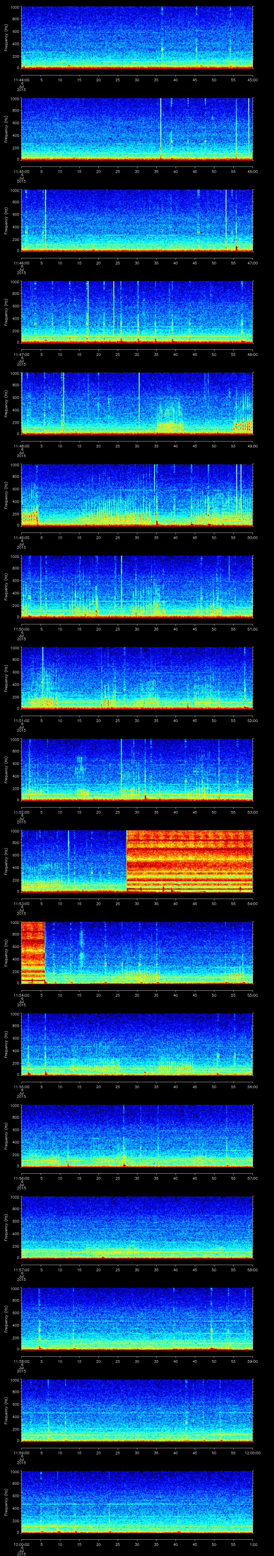Click the 11:57:00 start time label

pyautogui.click(x=22, y=1269)
